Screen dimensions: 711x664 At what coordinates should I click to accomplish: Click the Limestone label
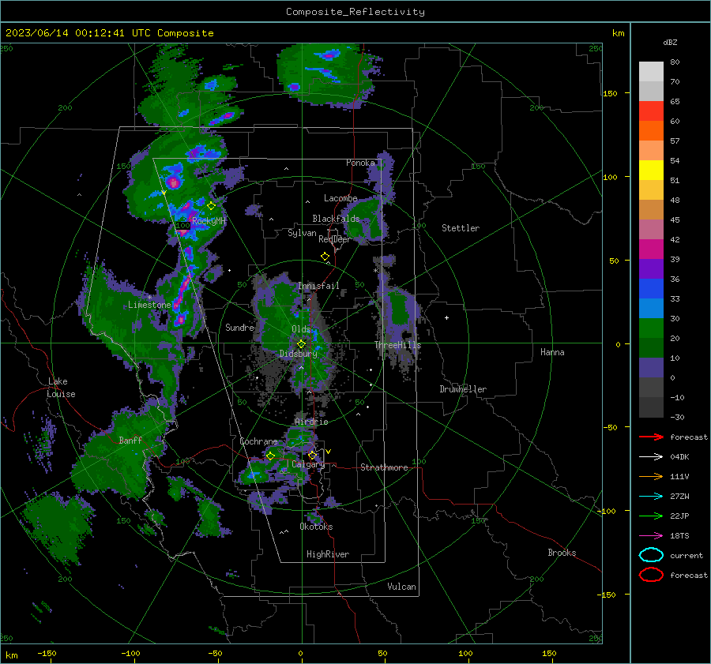pos(149,305)
